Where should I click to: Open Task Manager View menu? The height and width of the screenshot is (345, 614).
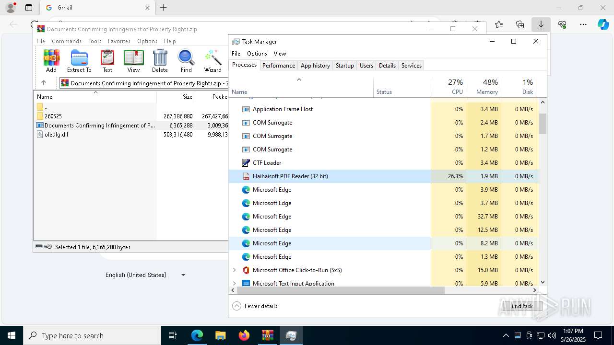280,54
